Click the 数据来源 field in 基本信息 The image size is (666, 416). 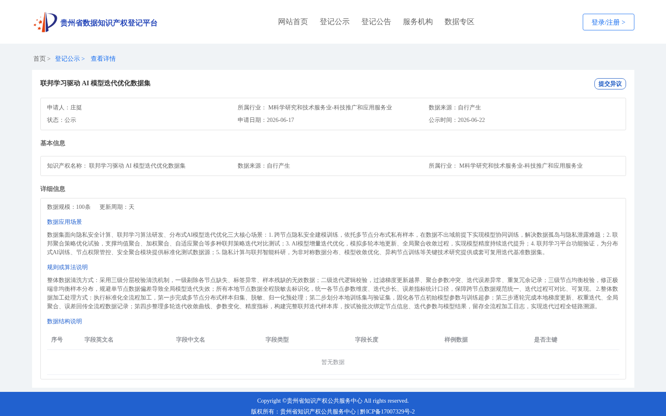(x=264, y=166)
